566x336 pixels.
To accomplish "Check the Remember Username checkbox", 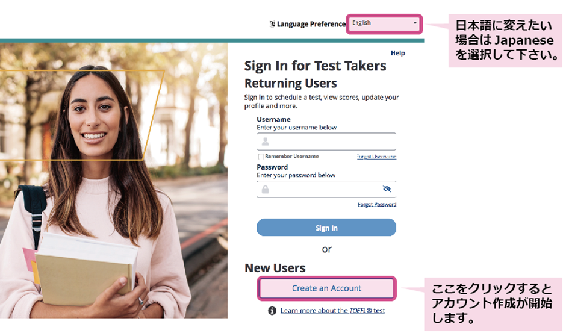I will 260,157.
